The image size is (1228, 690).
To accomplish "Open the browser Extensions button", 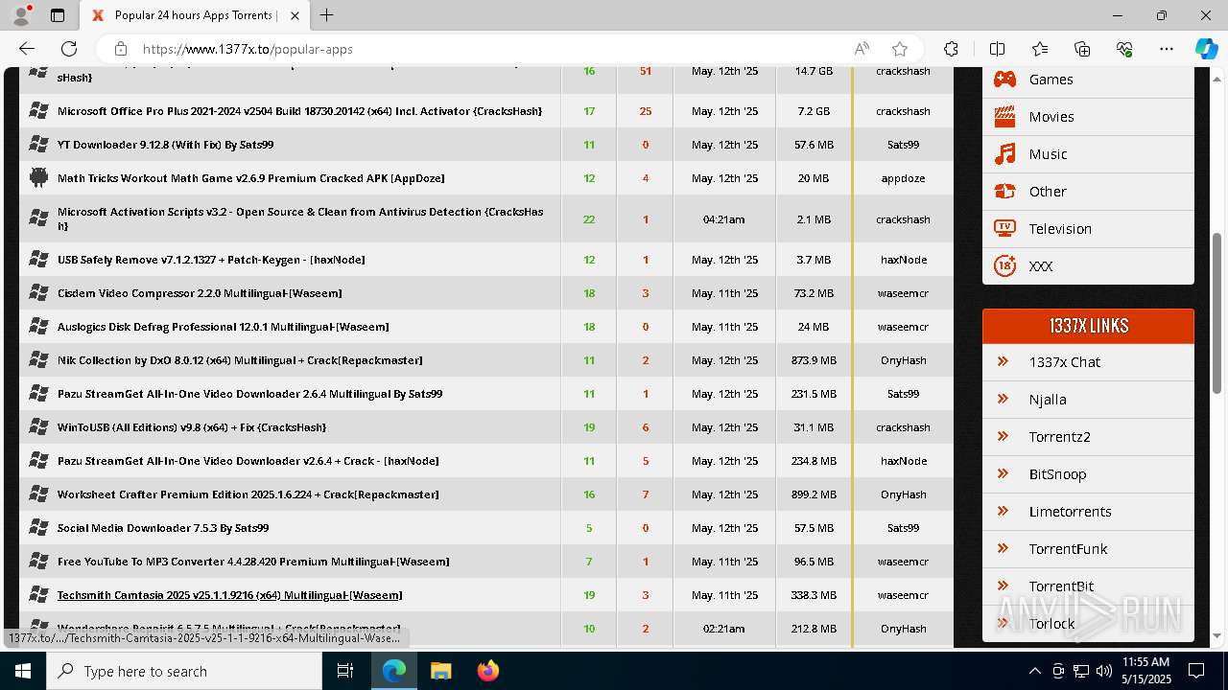I will [951, 49].
